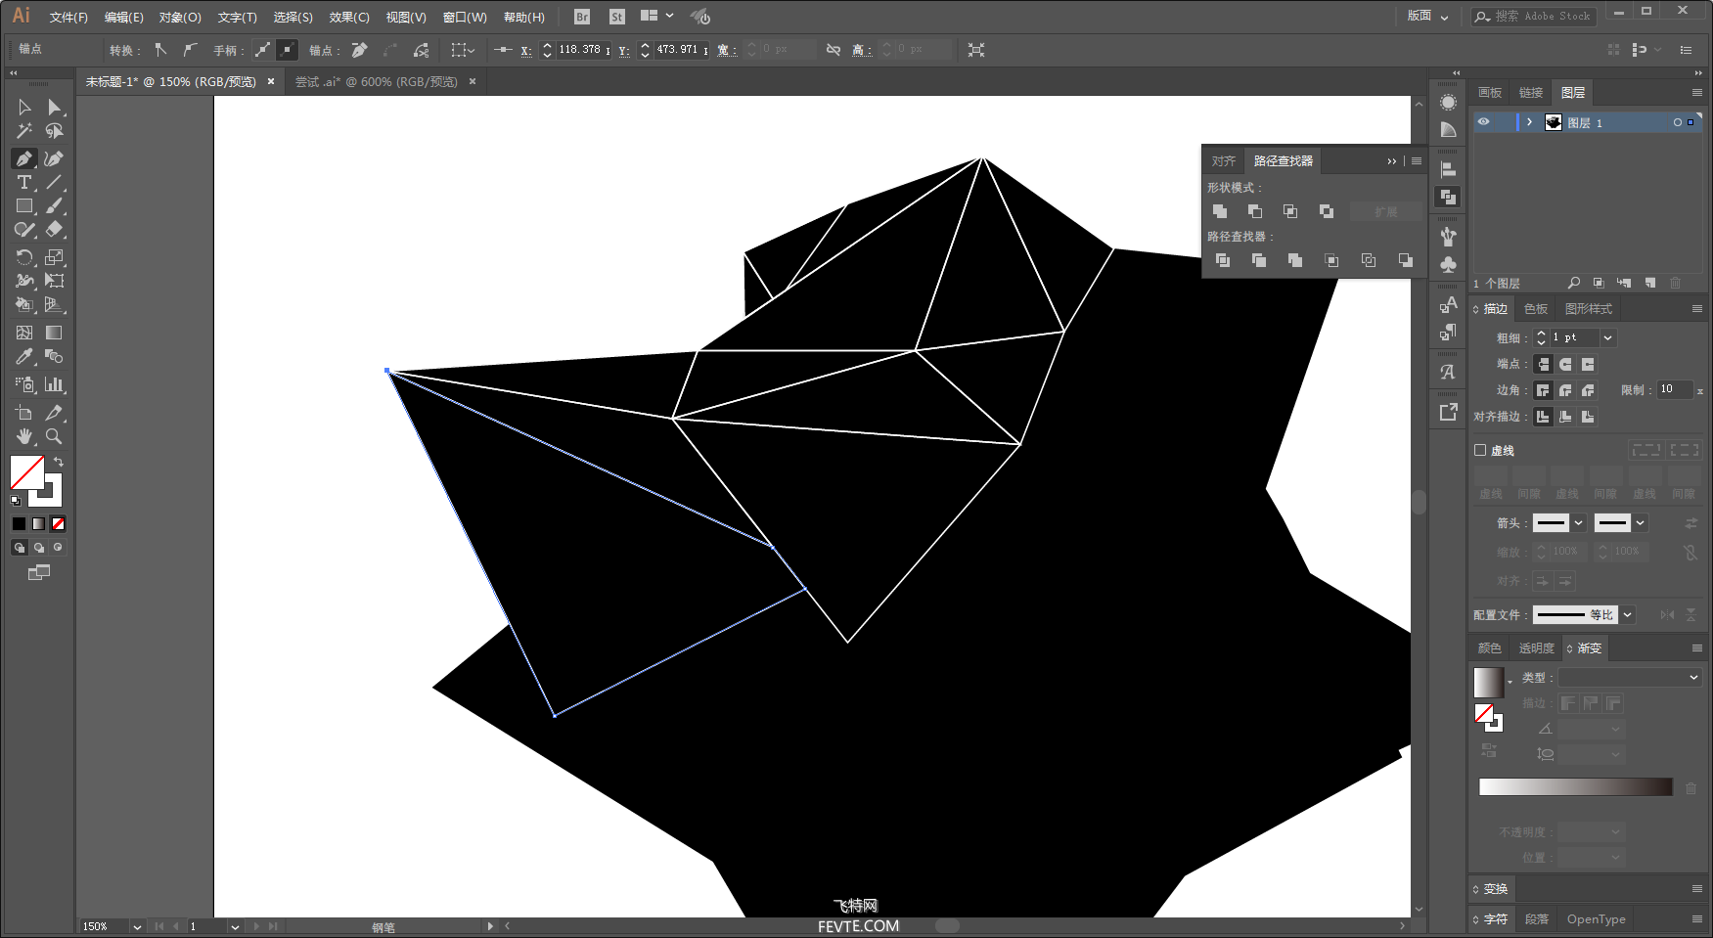Image resolution: width=1713 pixels, height=938 pixels.
Task: Select the Zoom tool
Action: [x=55, y=436]
